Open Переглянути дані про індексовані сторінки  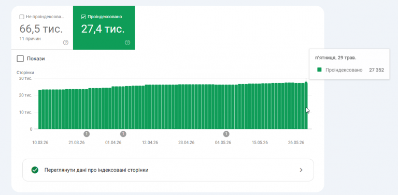tap(168, 170)
